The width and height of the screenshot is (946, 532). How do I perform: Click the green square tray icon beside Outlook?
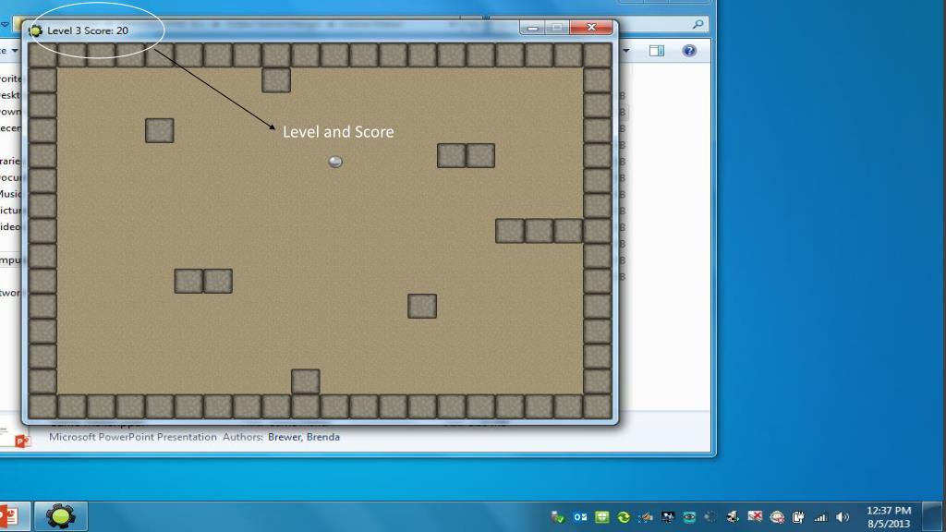coord(601,517)
